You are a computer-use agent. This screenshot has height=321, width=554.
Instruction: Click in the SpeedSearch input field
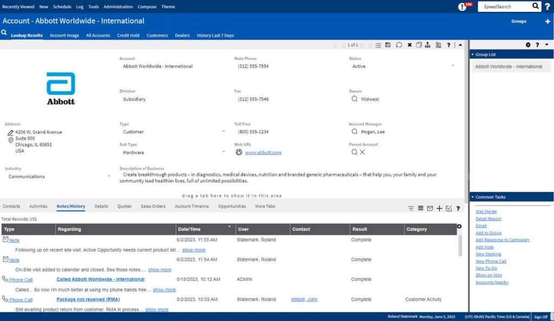(503, 6)
